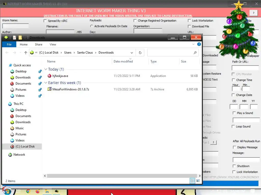Tick Change Registred Organisation checkbox

click(x=135, y=21)
